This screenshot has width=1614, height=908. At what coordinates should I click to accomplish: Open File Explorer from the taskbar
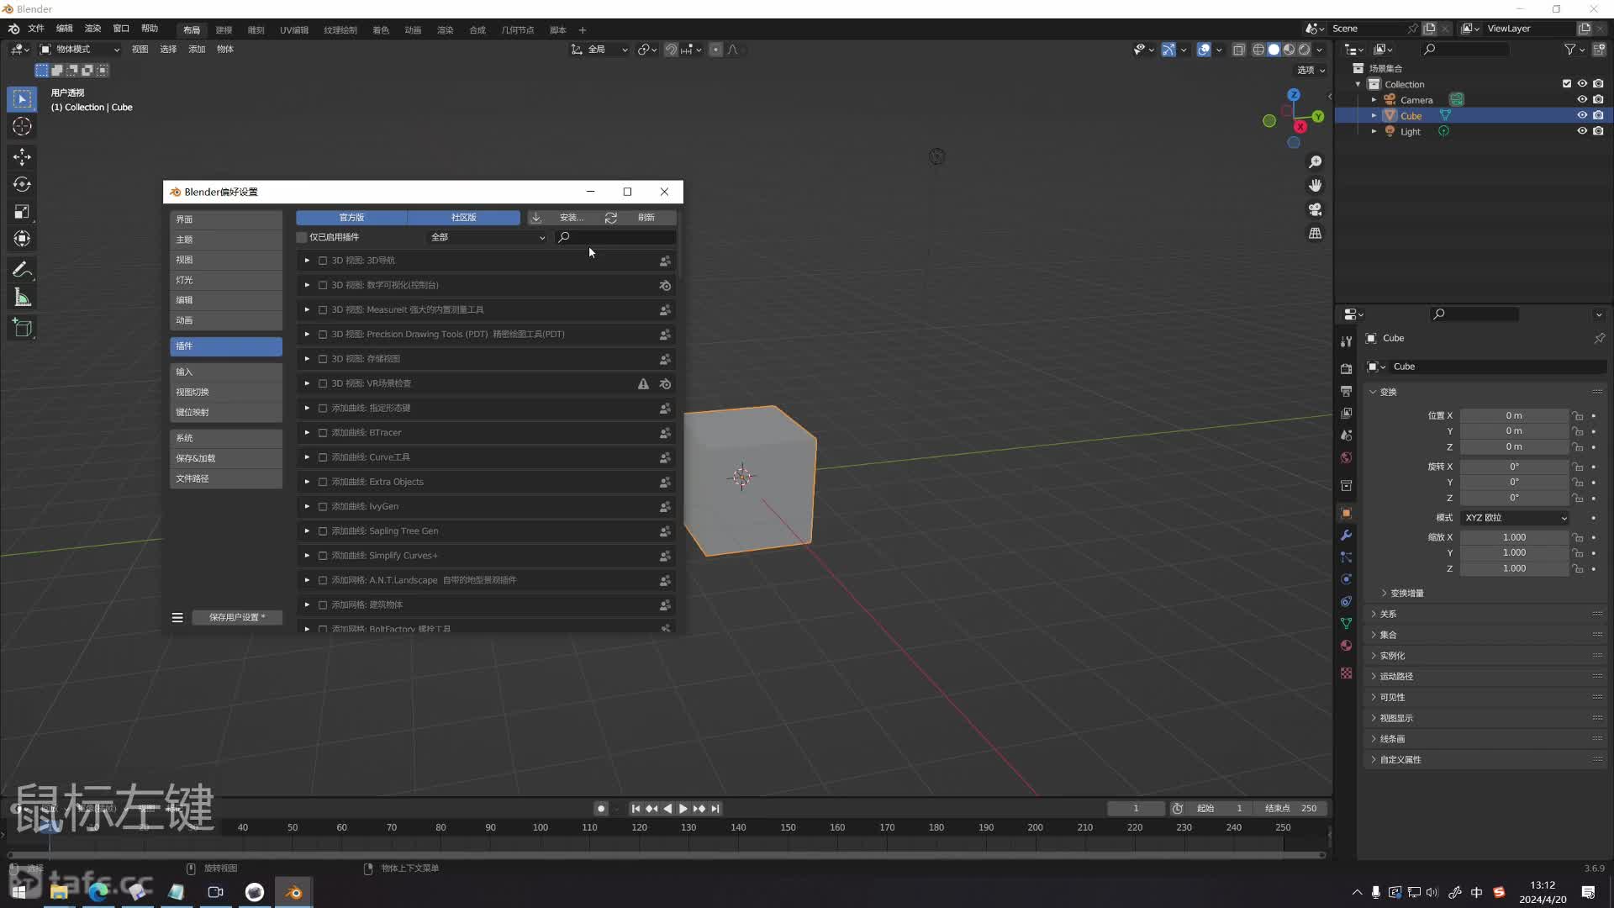(x=59, y=892)
